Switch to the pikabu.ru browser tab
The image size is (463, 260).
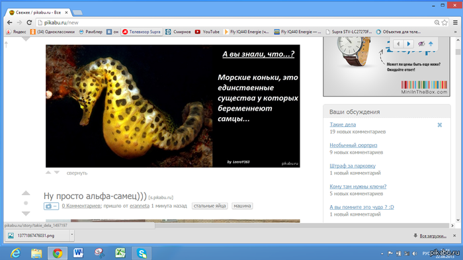[38, 13]
